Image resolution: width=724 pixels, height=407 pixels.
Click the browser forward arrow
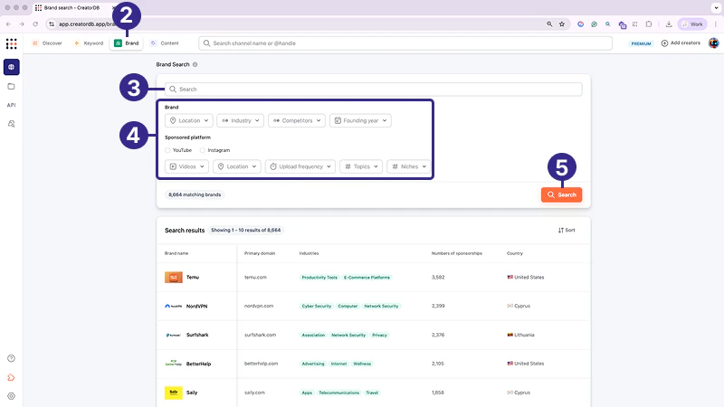(22, 24)
